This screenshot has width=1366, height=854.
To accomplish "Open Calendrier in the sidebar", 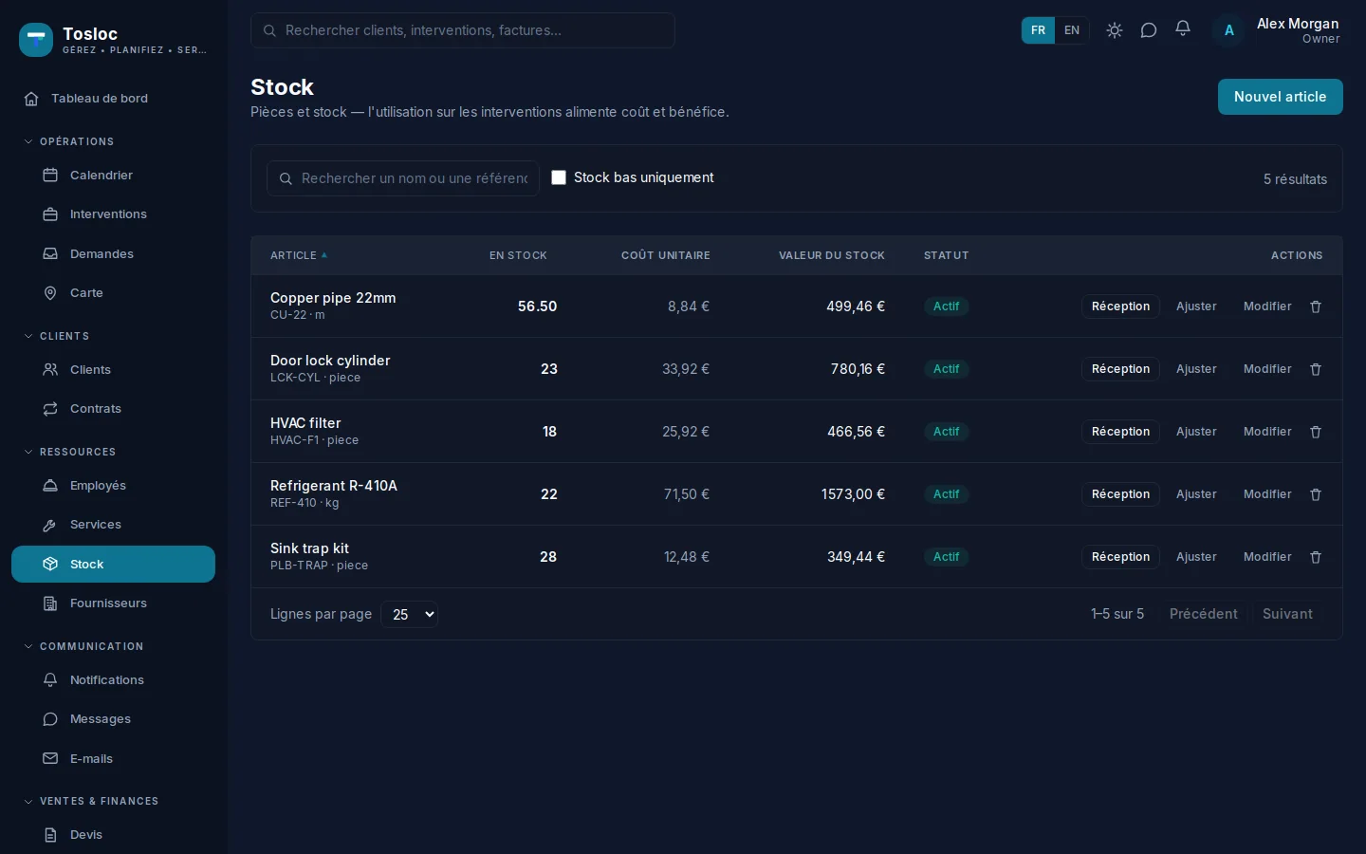I will pyautogui.click(x=113, y=176).
